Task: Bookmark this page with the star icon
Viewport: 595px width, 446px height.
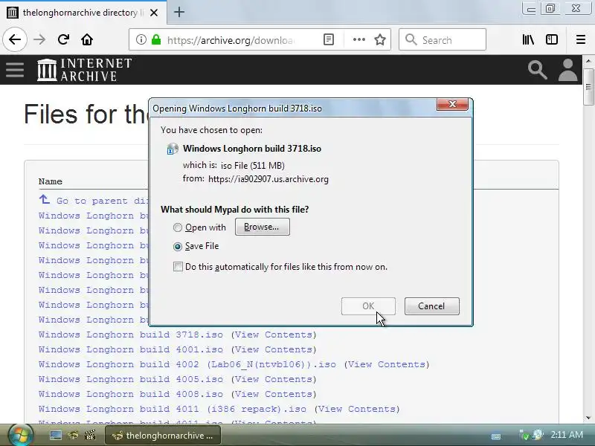Action: pyautogui.click(x=380, y=39)
